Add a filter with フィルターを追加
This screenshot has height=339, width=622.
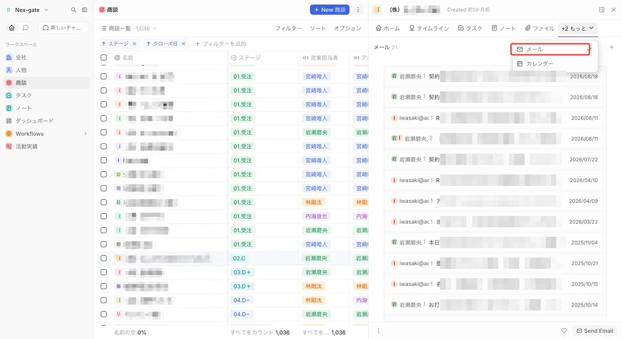coord(220,44)
